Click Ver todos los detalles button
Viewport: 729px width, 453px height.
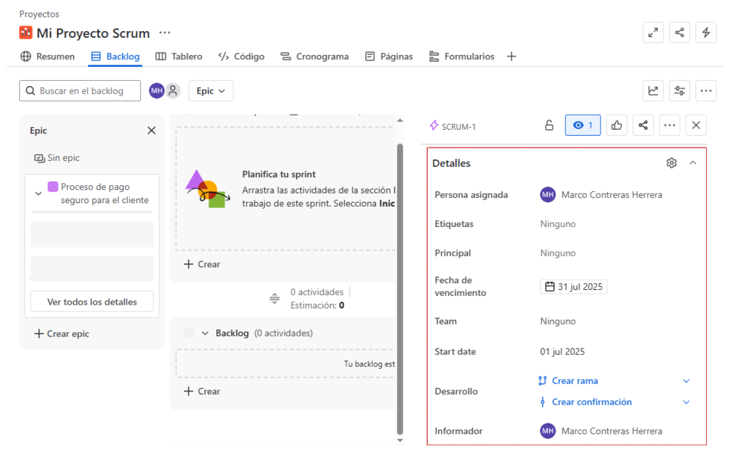point(92,302)
